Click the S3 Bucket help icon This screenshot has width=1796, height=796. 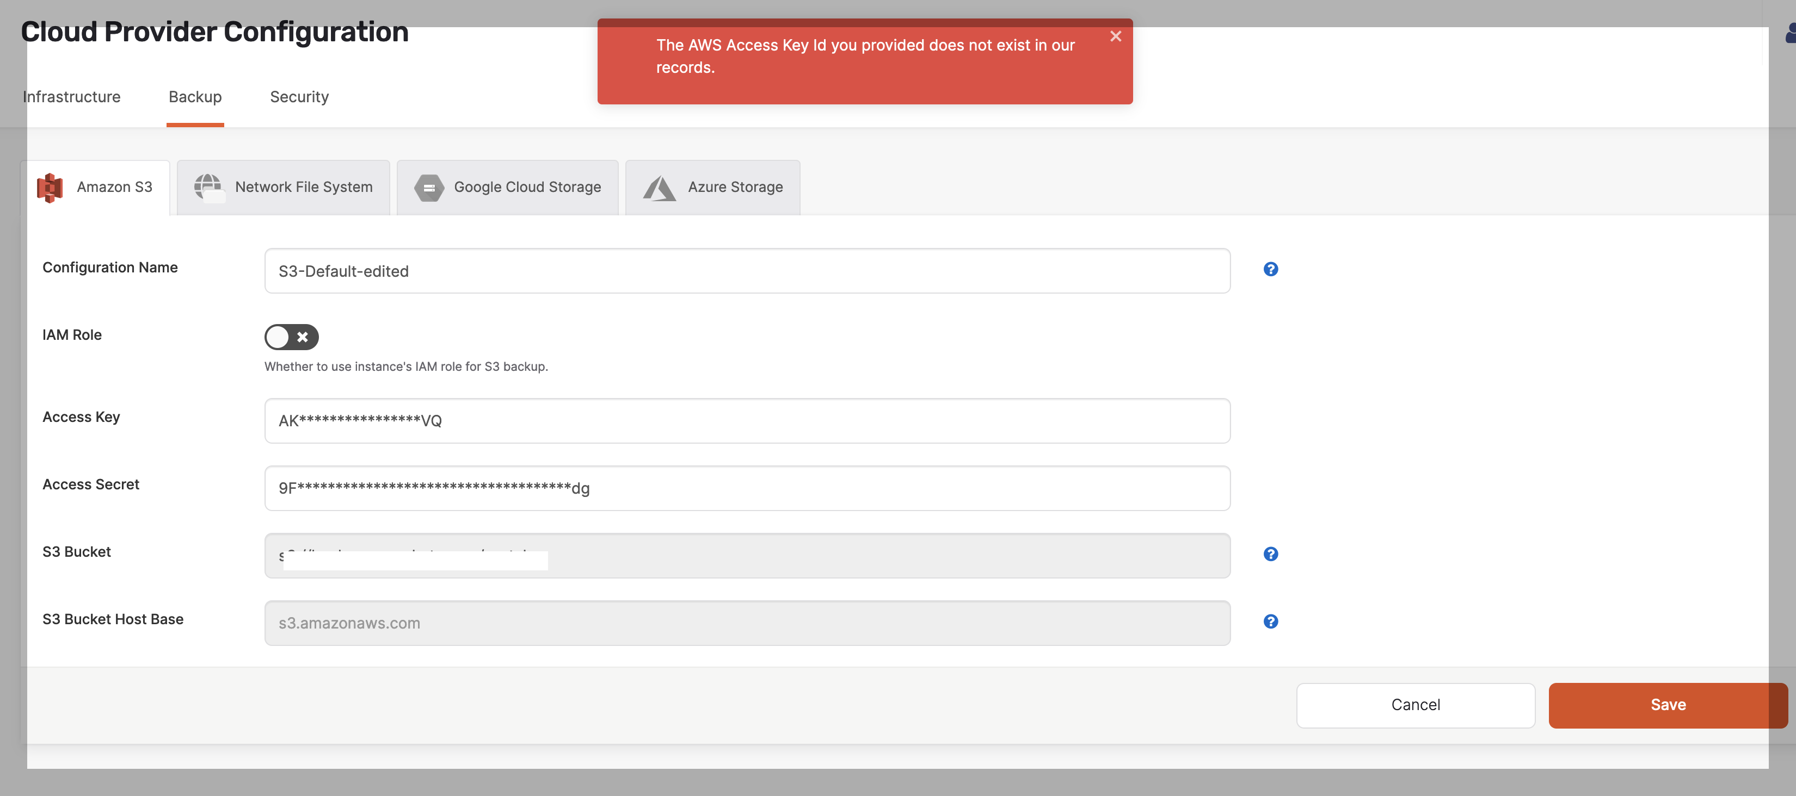(1270, 555)
